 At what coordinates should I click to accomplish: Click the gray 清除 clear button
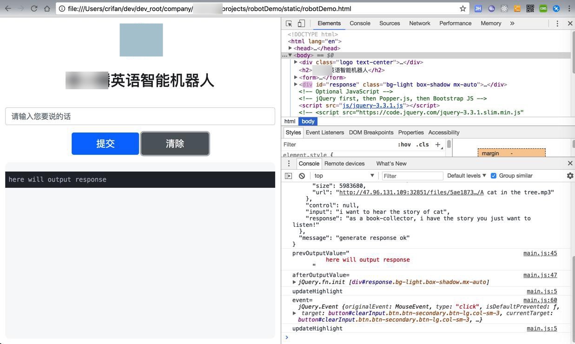point(175,144)
